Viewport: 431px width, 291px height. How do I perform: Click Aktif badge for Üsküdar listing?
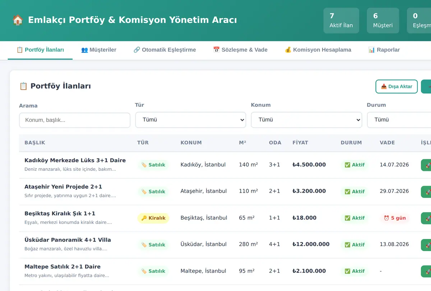[x=354, y=245]
